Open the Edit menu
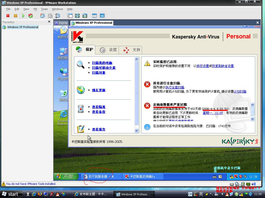Image resolution: width=265 pixels, height=198 pixels. [x=17, y=9]
